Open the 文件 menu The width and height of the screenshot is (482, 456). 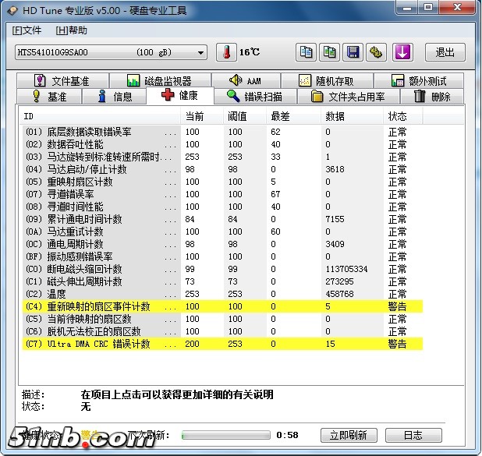click(27, 30)
